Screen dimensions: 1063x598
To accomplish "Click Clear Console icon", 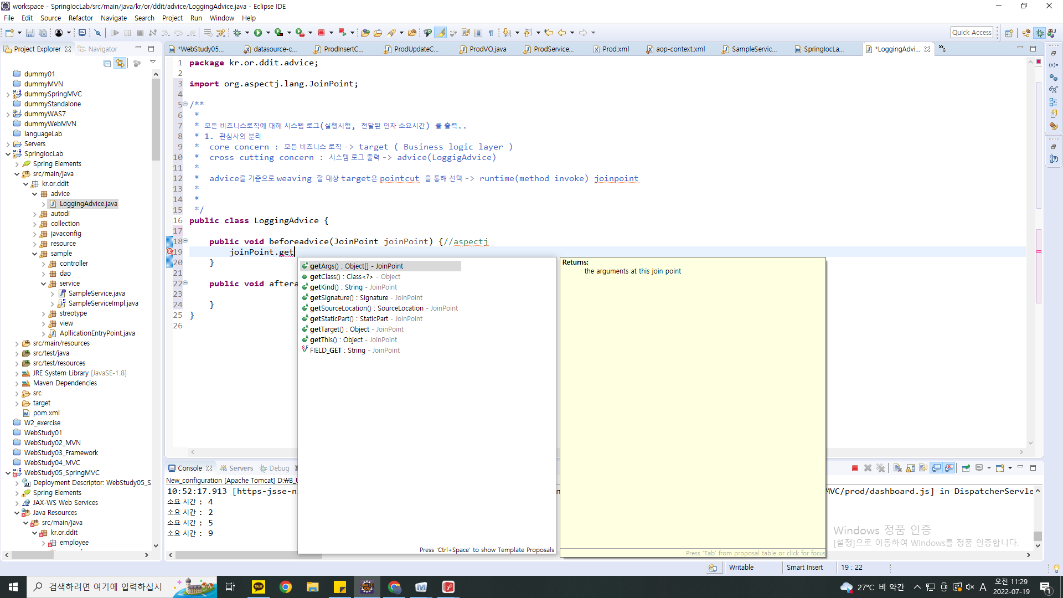I will point(897,468).
